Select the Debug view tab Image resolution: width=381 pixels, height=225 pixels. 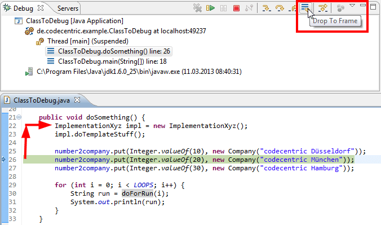[x=23, y=8]
